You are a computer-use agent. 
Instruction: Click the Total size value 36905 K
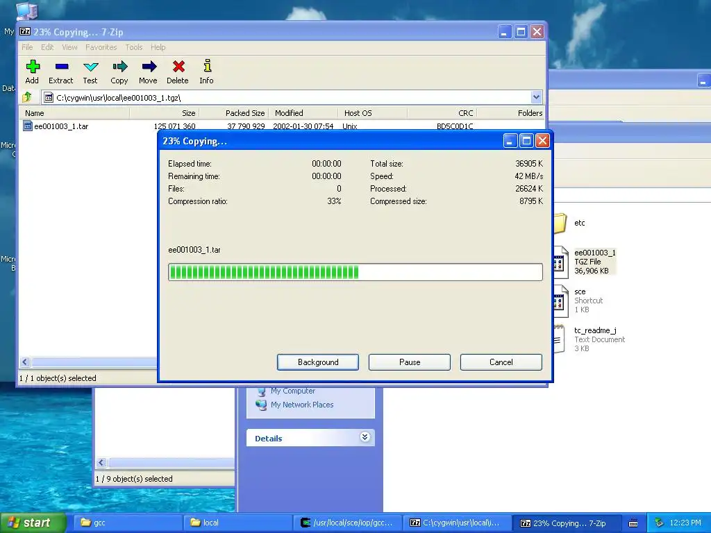(x=528, y=164)
